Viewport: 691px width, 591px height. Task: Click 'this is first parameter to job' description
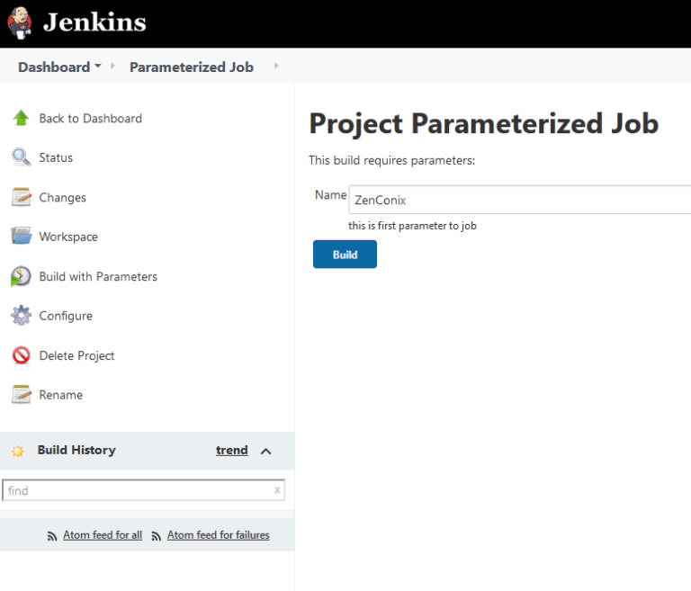(x=412, y=226)
